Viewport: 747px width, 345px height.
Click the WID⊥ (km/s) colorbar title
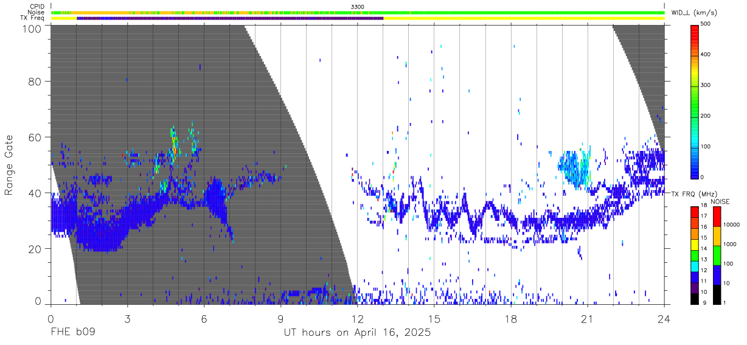pyautogui.click(x=695, y=13)
